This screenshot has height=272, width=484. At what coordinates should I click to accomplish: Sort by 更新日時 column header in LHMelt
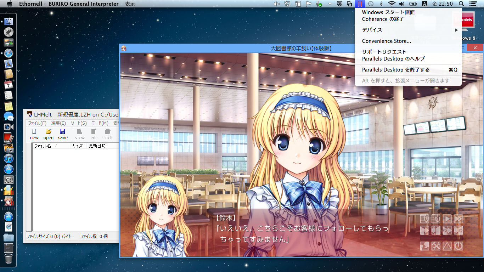point(97,146)
